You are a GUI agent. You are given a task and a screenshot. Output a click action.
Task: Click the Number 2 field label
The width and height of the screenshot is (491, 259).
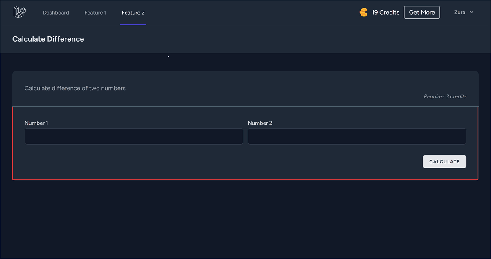pyautogui.click(x=260, y=123)
